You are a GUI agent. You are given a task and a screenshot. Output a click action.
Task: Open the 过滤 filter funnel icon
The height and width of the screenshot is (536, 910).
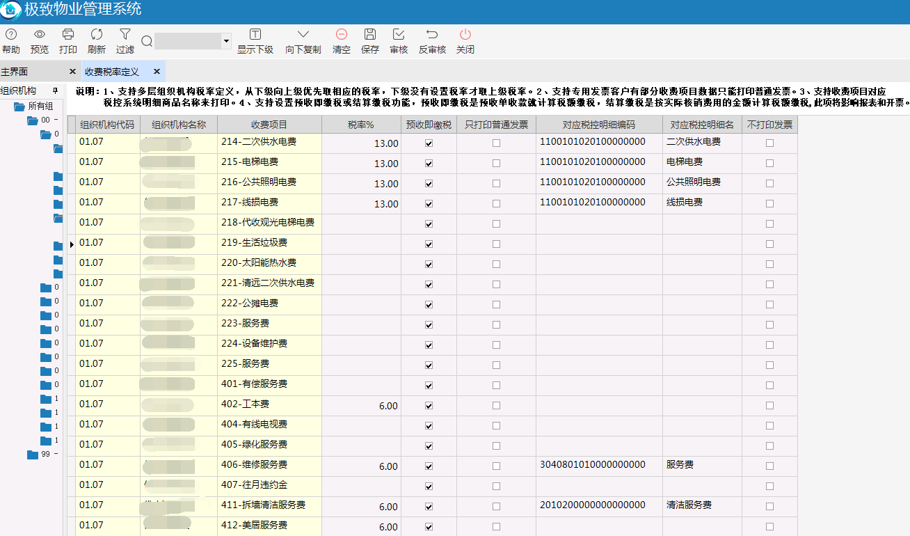[x=125, y=34]
